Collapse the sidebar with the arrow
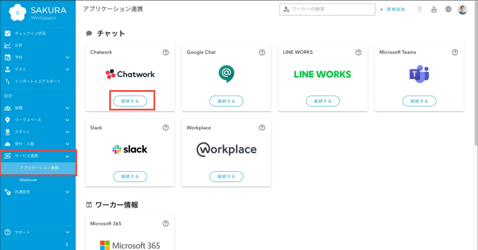The width and height of the screenshot is (478, 250). (67, 244)
